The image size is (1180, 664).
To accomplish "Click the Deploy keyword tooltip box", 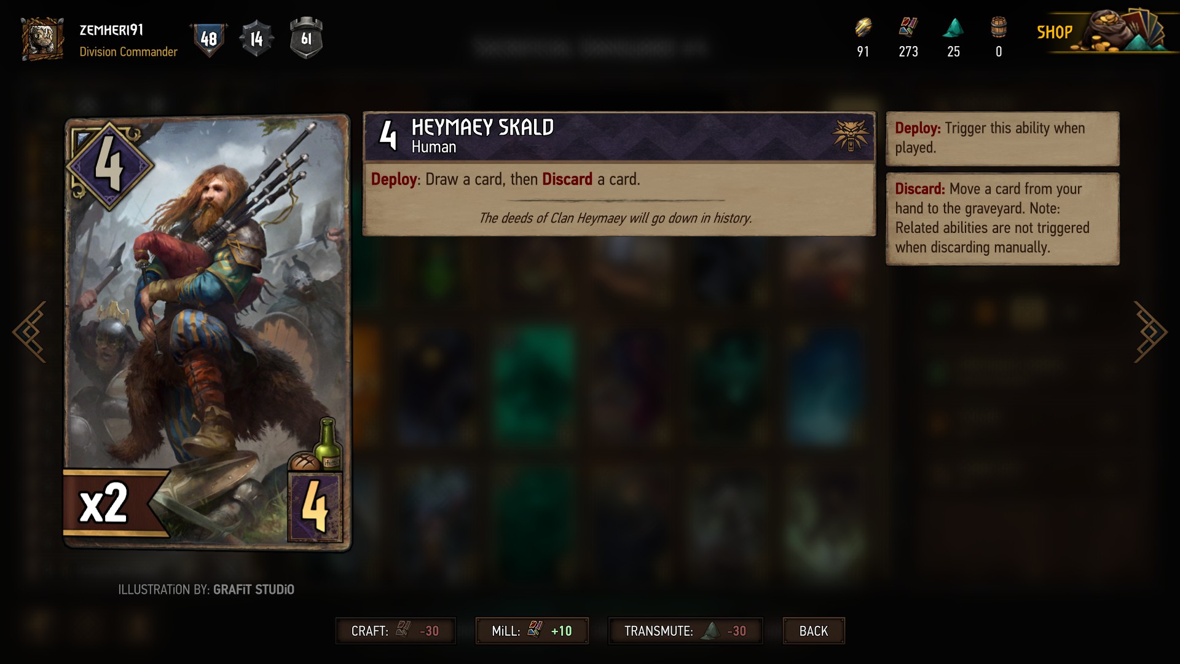I will (x=1002, y=138).
